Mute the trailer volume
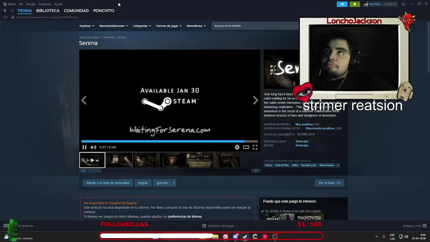 (x=93, y=147)
